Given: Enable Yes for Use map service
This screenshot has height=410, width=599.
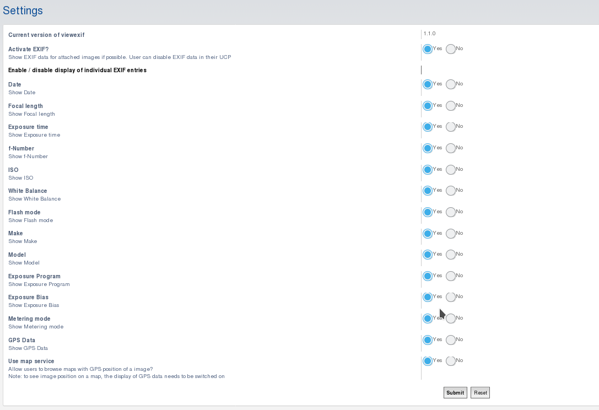Looking at the screenshot, I should pyautogui.click(x=428, y=361).
